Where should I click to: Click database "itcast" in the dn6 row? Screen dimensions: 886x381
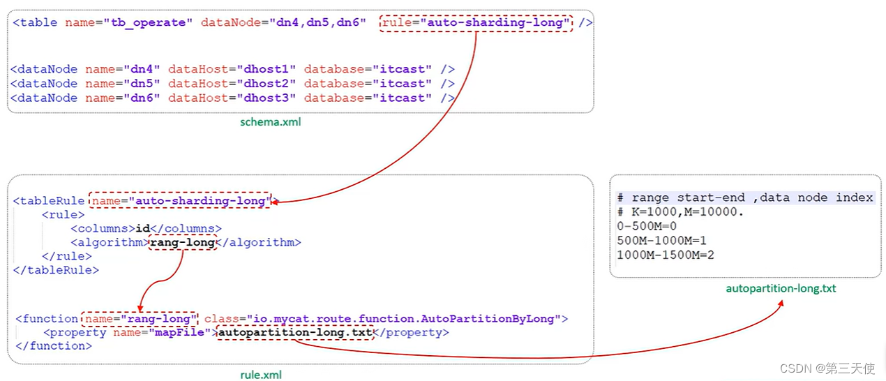coord(402,98)
